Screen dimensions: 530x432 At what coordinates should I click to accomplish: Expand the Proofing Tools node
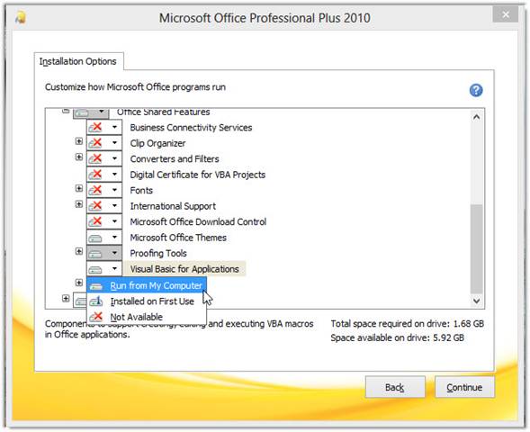click(79, 251)
